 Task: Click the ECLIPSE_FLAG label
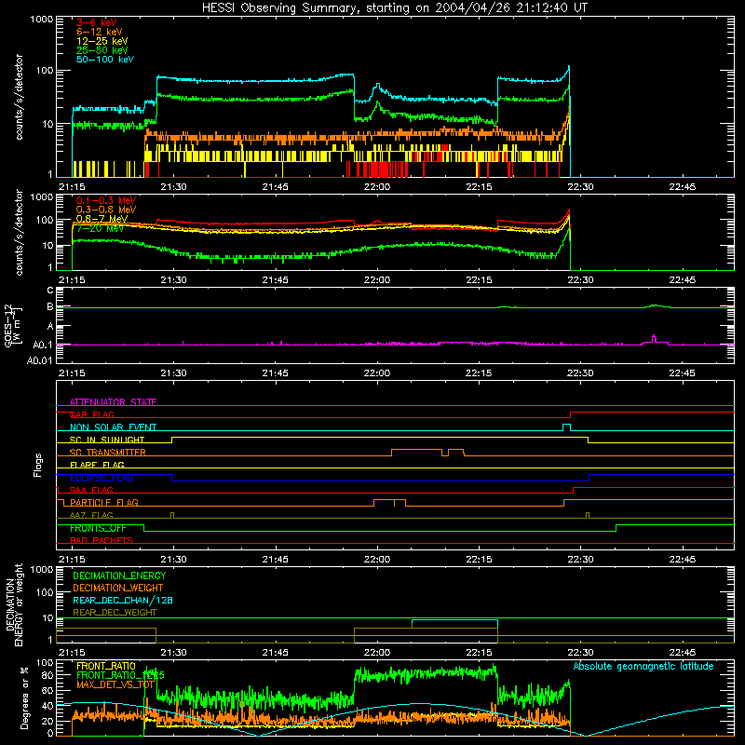[x=102, y=478]
